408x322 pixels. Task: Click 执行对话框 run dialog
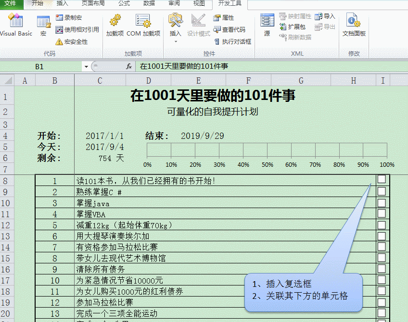pos(232,42)
